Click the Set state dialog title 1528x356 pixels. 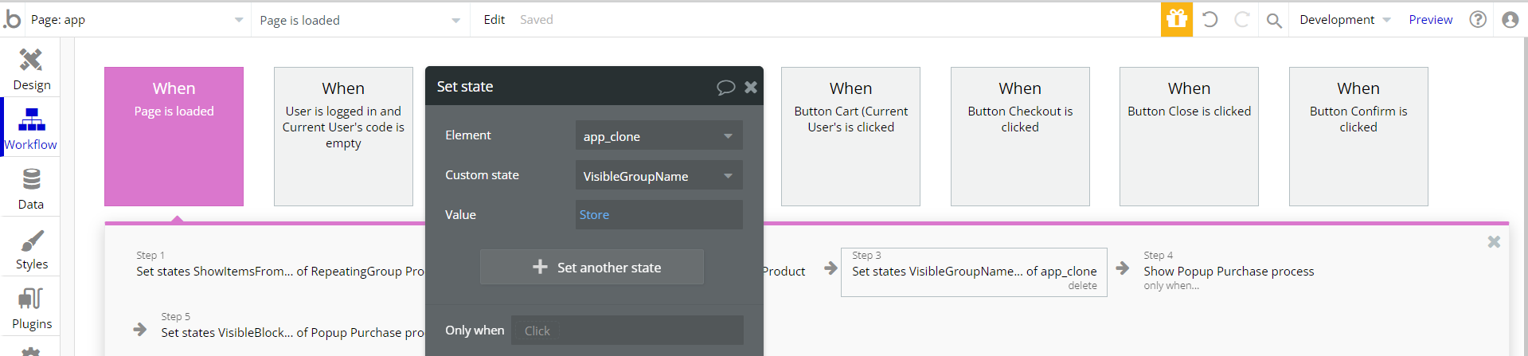[x=465, y=86]
